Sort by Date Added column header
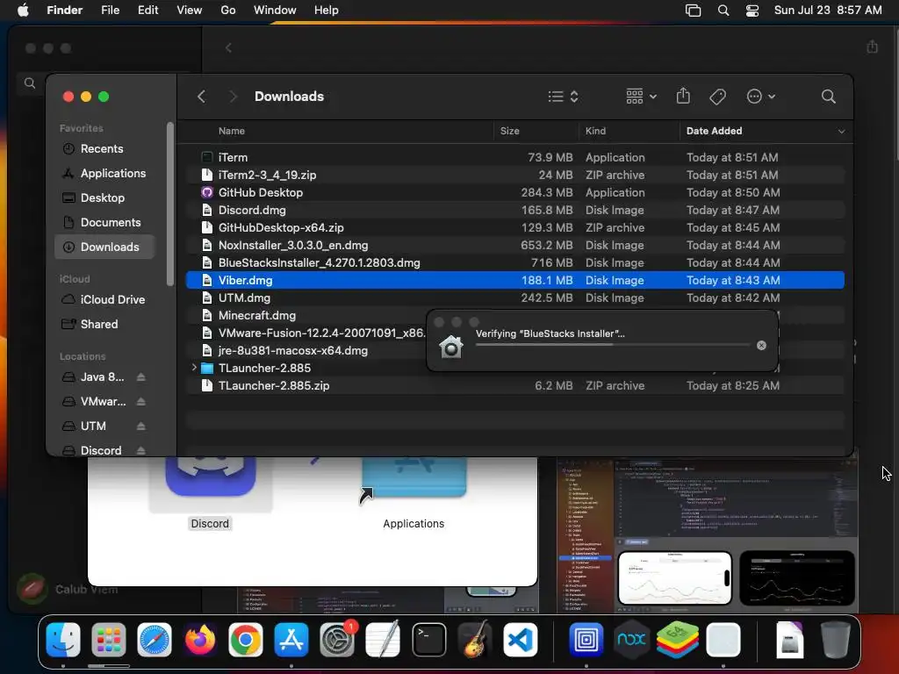The height and width of the screenshot is (674, 899). coord(715,131)
